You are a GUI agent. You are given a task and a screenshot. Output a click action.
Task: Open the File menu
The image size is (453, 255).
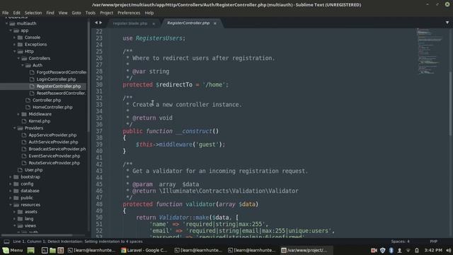click(x=5, y=13)
